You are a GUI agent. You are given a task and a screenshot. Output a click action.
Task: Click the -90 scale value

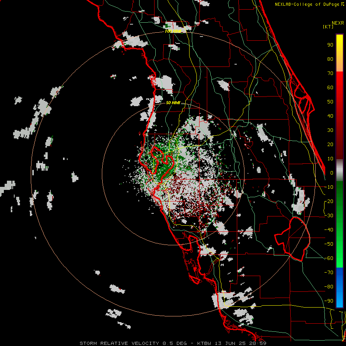point(329,301)
